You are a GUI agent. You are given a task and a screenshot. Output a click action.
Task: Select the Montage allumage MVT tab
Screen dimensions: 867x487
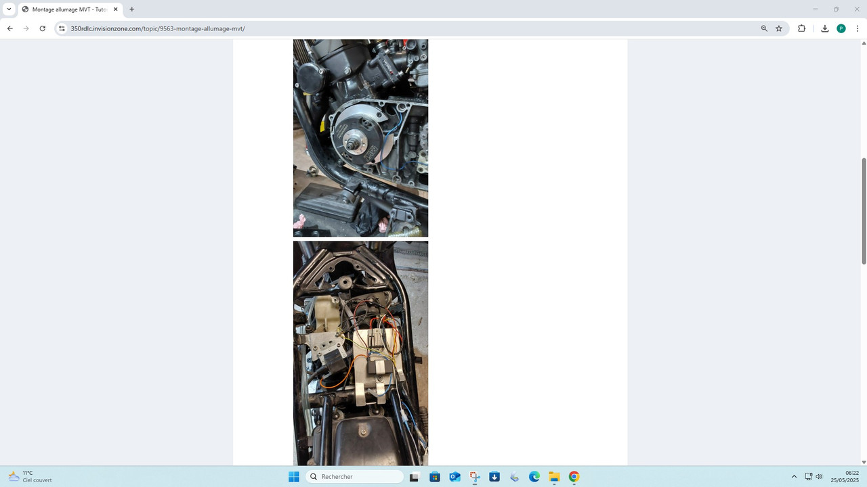click(70, 9)
